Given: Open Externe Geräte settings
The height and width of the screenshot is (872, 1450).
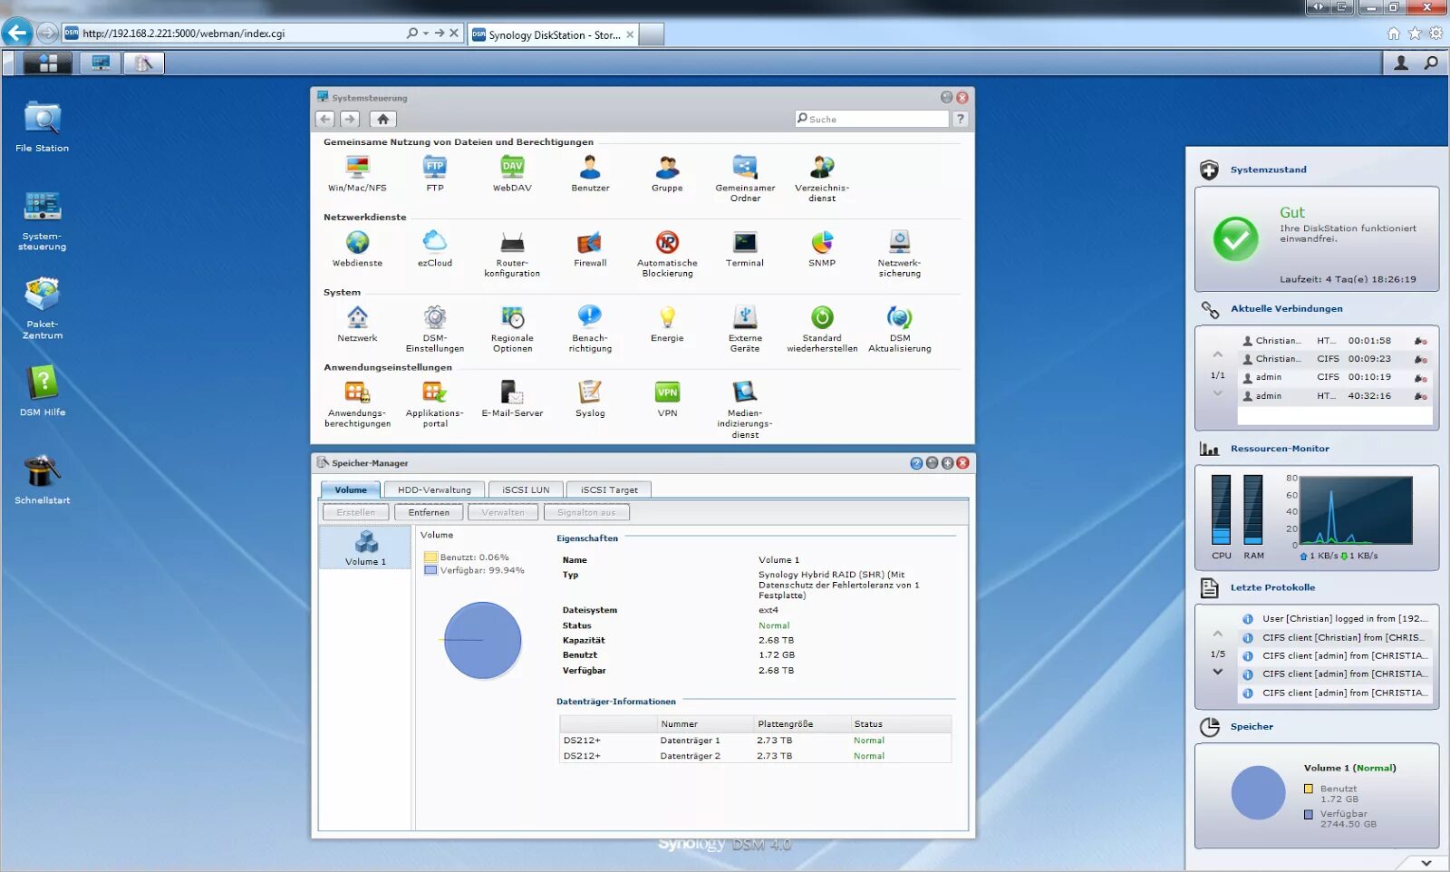Looking at the screenshot, I should click(x=745, y=329).
